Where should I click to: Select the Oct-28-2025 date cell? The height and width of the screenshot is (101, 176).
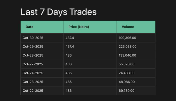pyautogui.click(x=33, y=56)
